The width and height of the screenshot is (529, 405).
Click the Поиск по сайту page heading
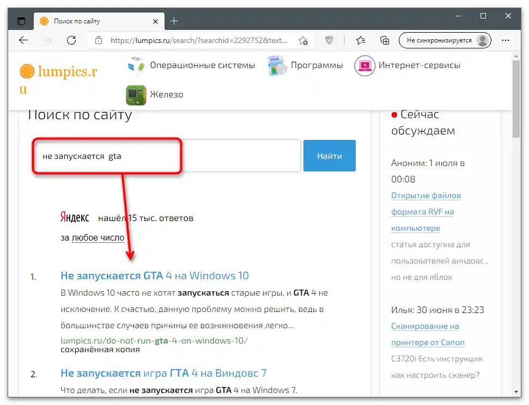[80, 115]
